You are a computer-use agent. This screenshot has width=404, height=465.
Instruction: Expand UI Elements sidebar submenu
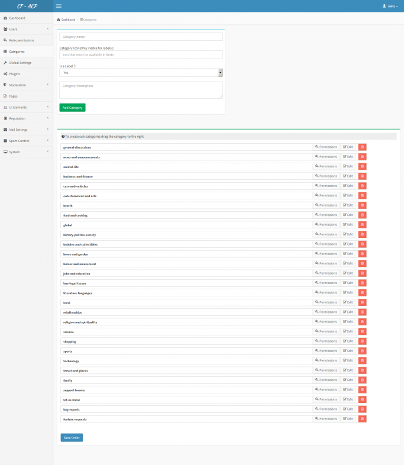point(27,107)
